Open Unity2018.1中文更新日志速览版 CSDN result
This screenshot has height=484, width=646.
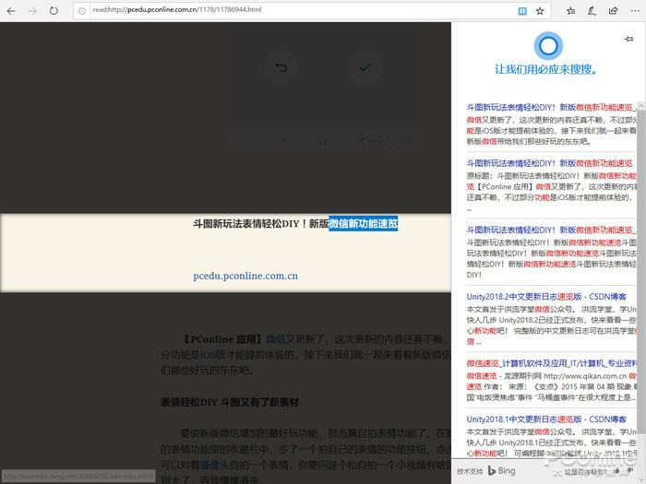(546, 419)
